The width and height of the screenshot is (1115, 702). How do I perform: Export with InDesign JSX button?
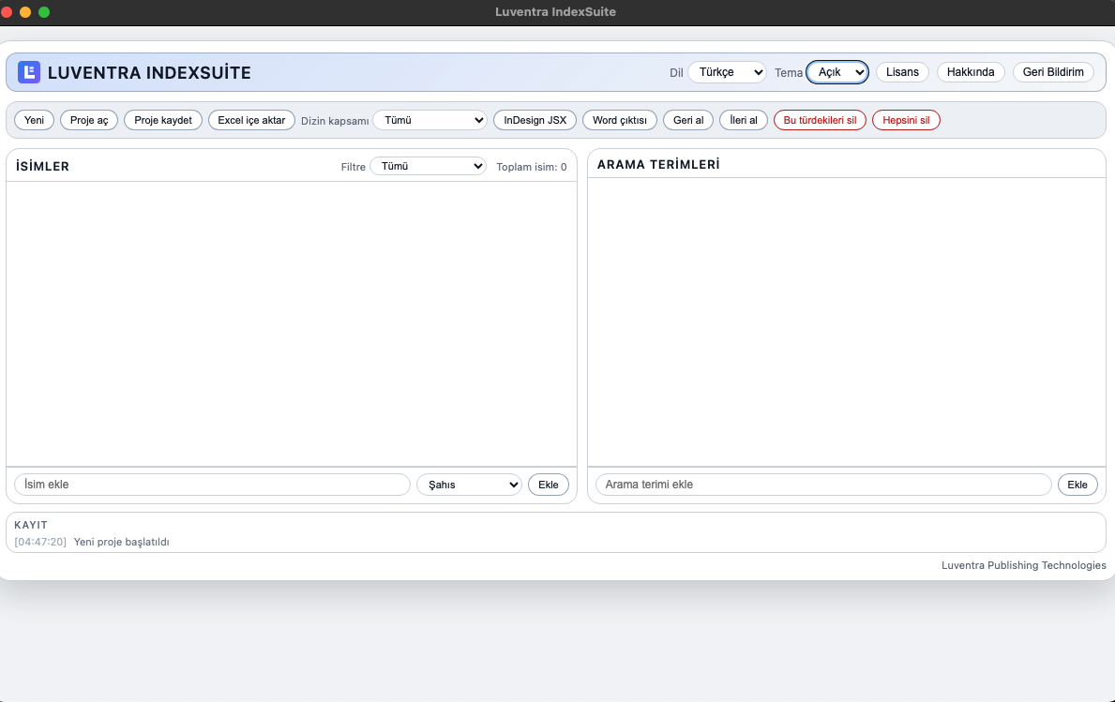pyautogui.click(x=535, y=120)
